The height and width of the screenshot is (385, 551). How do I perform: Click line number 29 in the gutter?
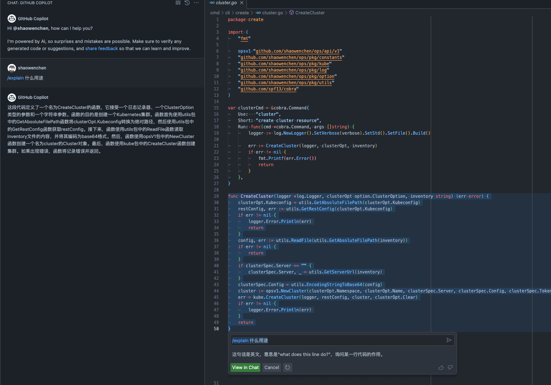[216, 196]
